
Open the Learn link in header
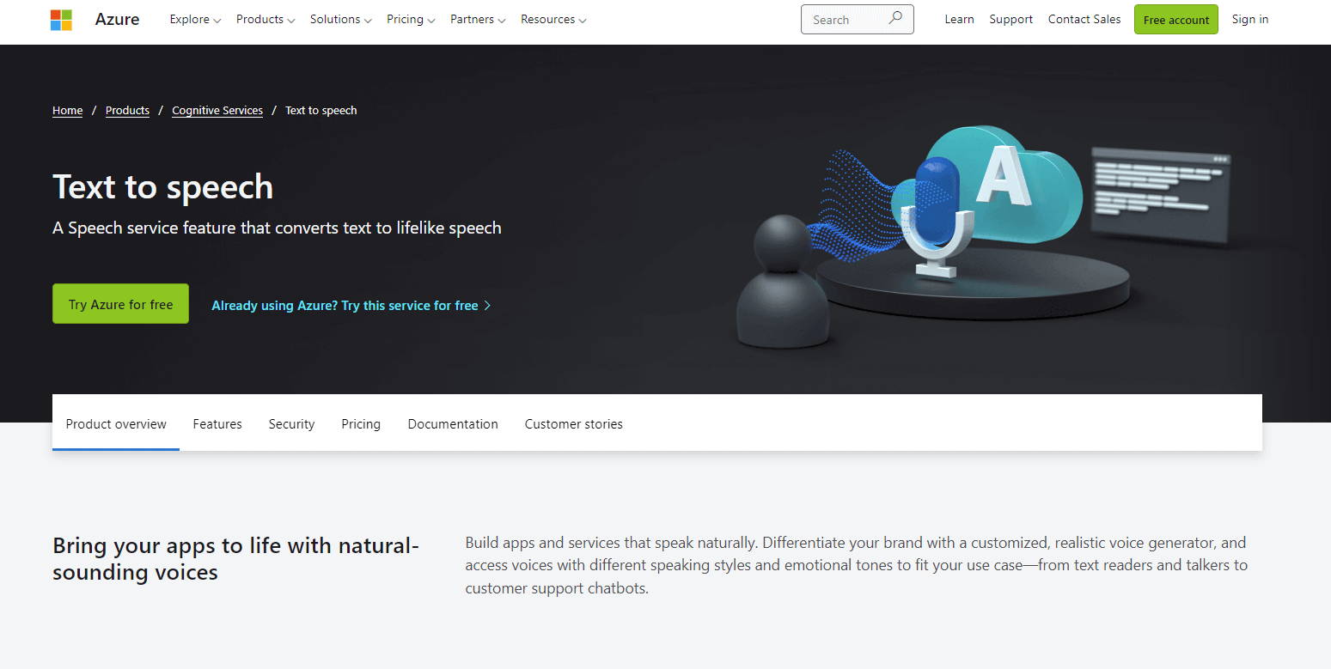coord(959,19)
